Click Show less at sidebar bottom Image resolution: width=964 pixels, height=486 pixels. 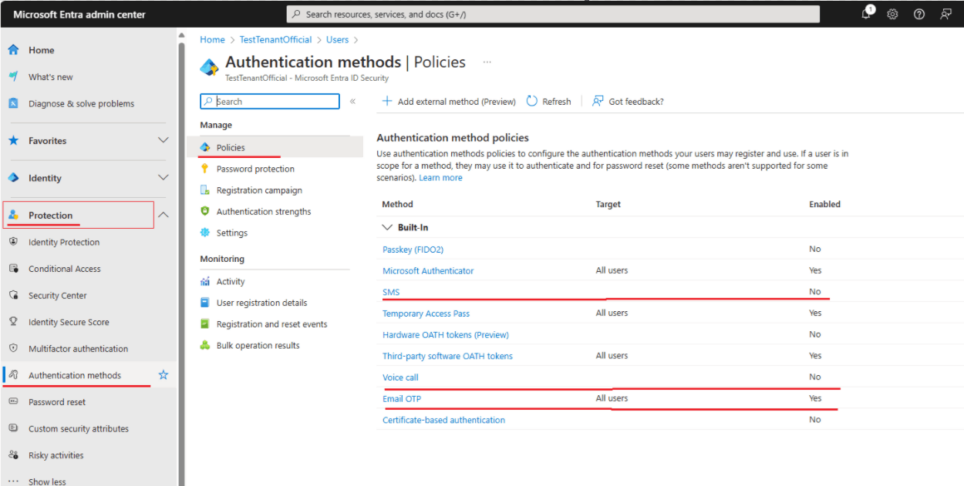tap(47, 481)
